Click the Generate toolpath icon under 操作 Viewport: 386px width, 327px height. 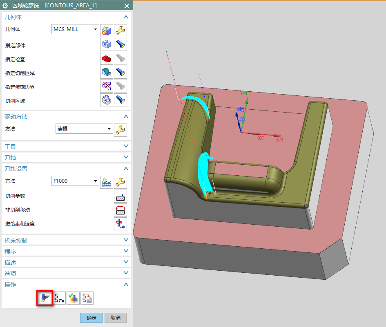pyautogui.click(x=45, y=298)
